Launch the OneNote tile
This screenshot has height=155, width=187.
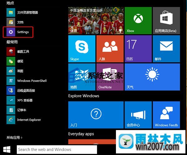click(x=110, y=77)
